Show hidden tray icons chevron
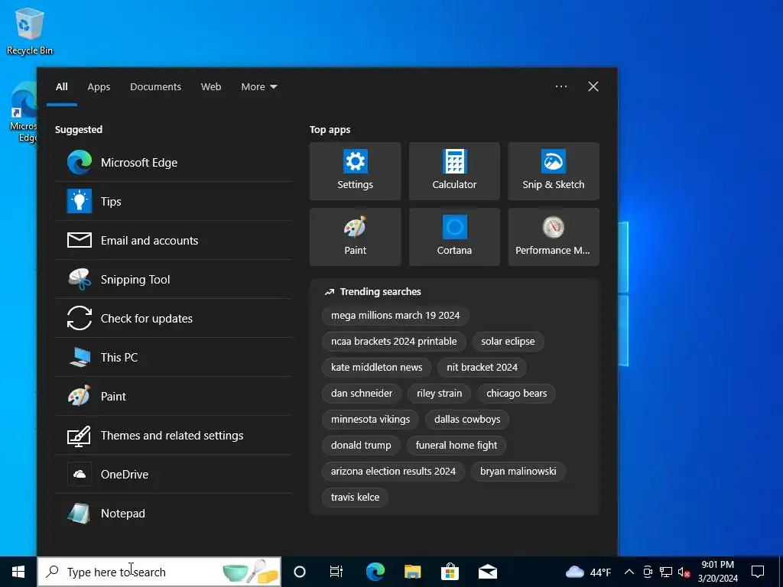 (x=629, y=572)
